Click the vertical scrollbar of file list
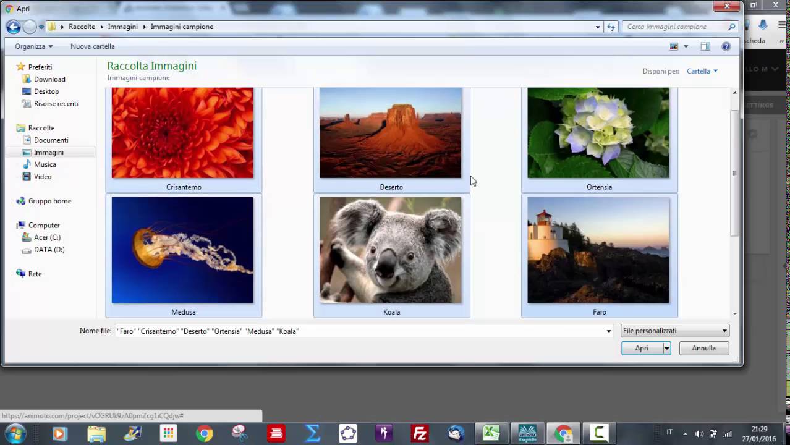The height and width of the screenshot is (445, 790). [734, 173]
